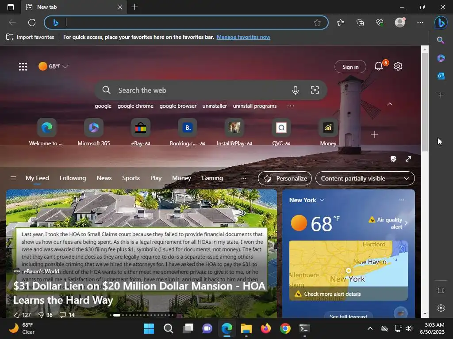Add a new quick link site

374,134
